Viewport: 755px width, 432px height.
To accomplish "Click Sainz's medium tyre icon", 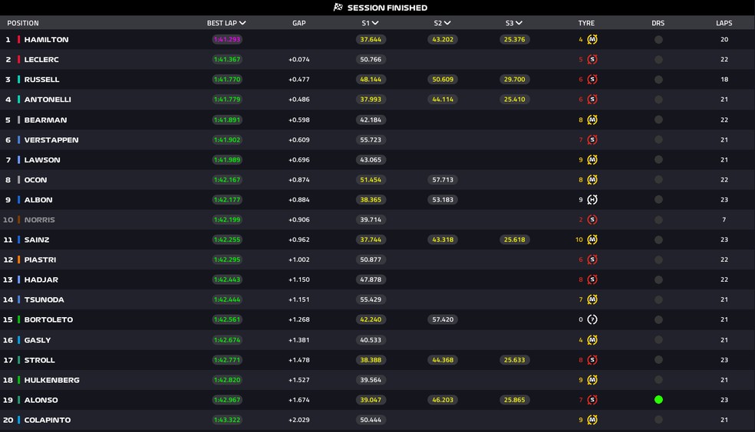I will point(592,239).
